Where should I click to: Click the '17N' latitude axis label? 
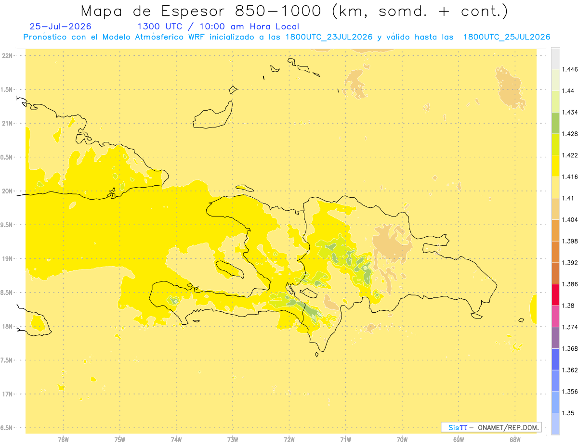coord(8,394)
